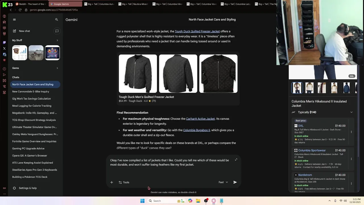364x205 pixels.
Task: Send the prompt with the arrow icon
Action: (235, 182)
